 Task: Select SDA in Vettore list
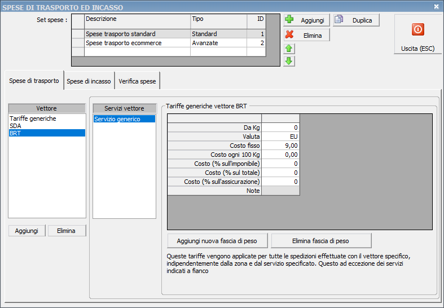click(47, 126)
